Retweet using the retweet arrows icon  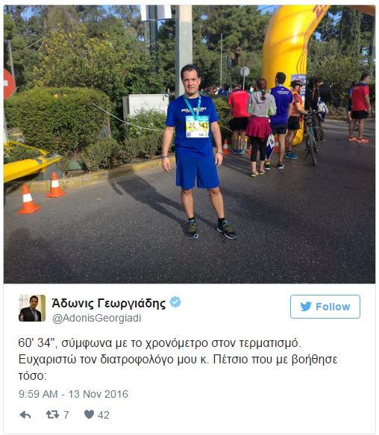[52, 414]
